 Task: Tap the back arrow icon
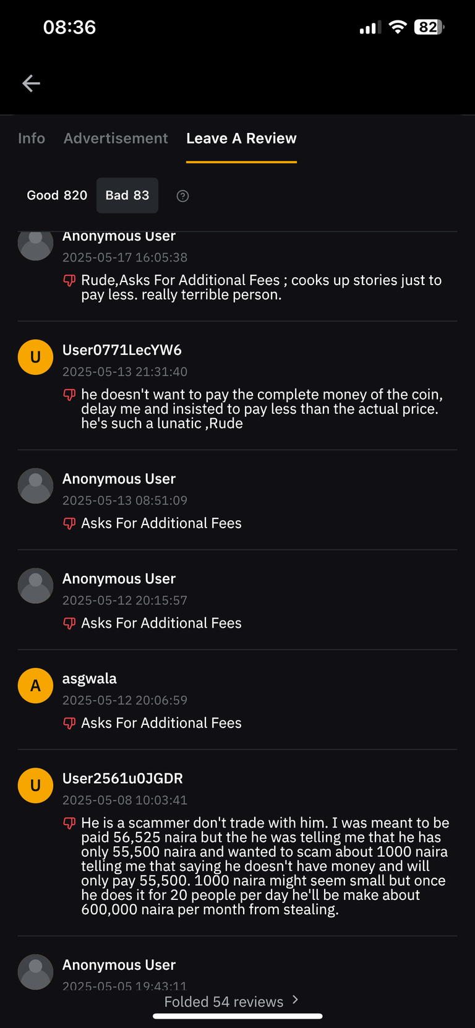click(31, 84)
